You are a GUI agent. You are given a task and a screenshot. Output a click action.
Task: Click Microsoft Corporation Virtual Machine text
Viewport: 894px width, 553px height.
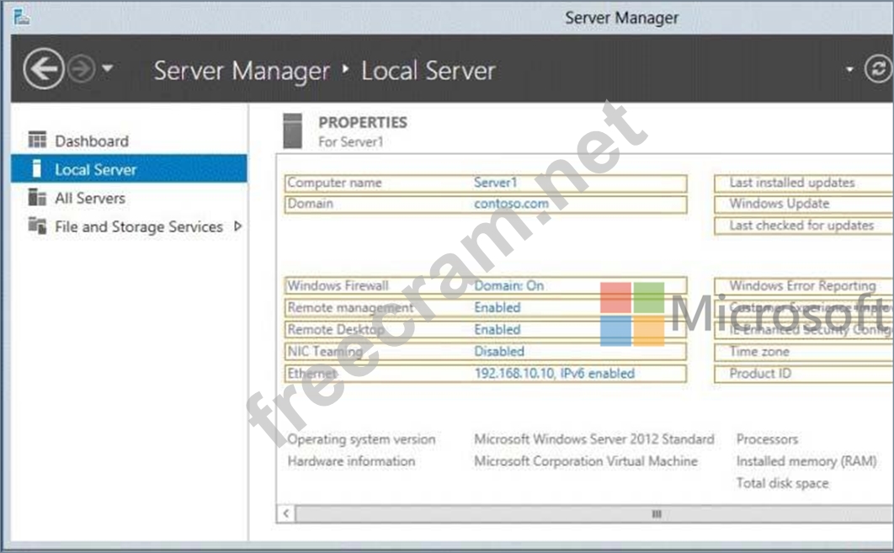click(586, 461)
